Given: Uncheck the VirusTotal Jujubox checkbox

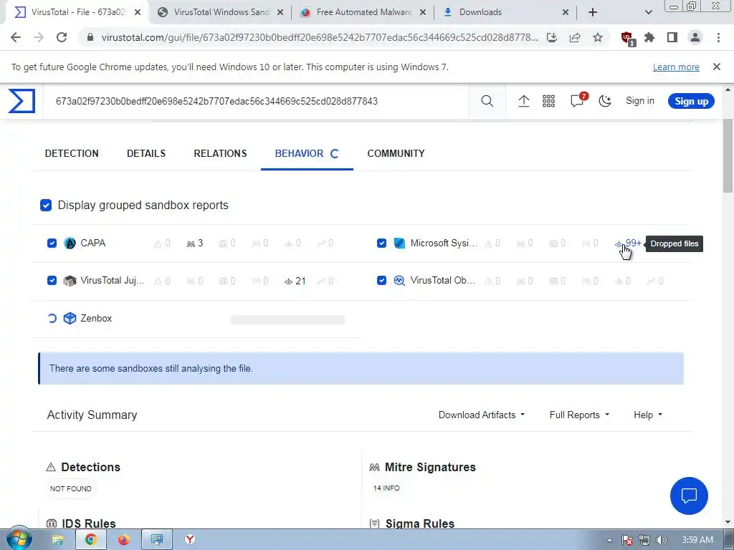Looking at the screenshot, I should [52, 281].
